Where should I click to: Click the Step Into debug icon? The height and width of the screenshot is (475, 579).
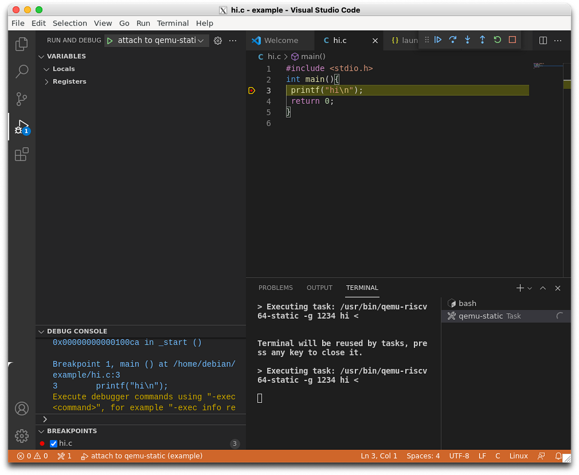tap(467, 40)
